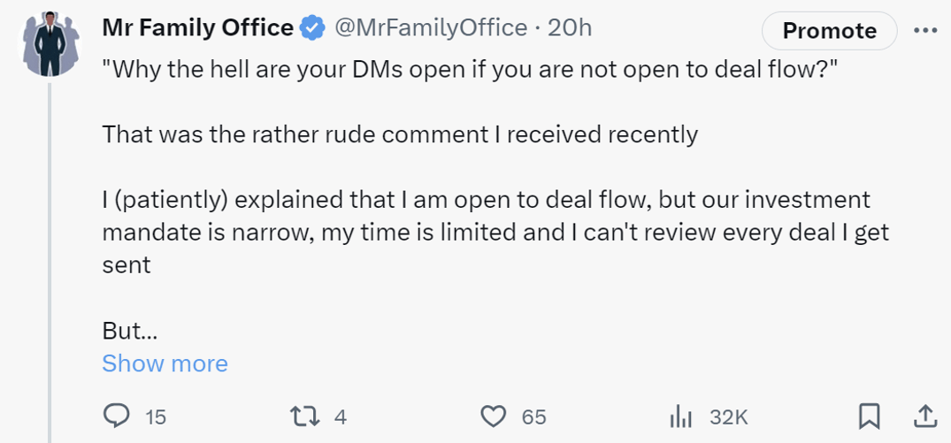Open the 20h timestamp permalink
The height and width of the screenshot is (443, 951).
coord(570,28)
